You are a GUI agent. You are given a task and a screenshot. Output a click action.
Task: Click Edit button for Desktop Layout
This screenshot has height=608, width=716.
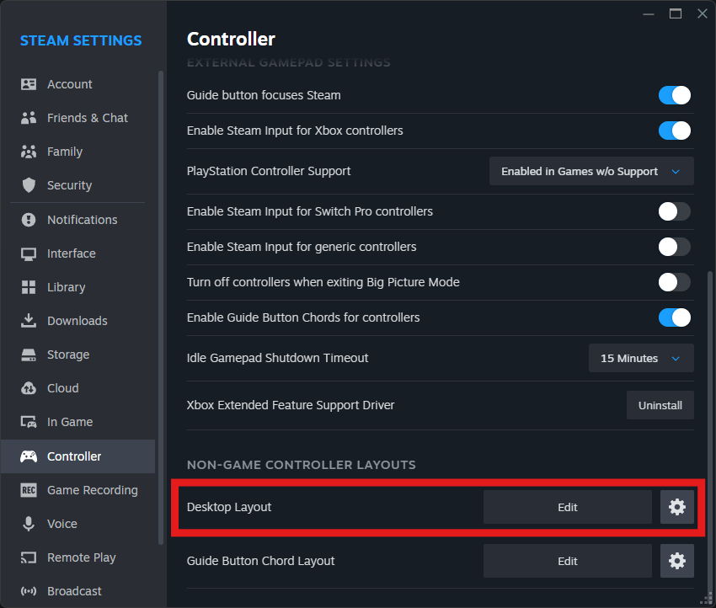[568, 507]
